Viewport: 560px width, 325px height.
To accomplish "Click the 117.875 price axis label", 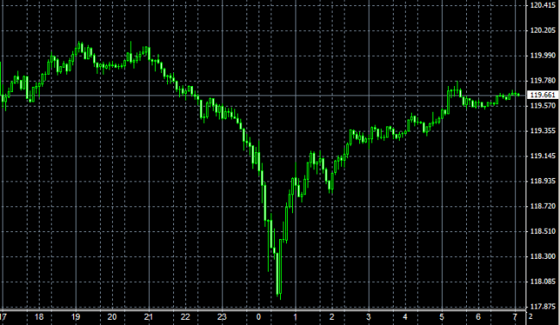I will coord(543,306).
